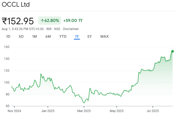The image size is (176, 116).
Task: Open the 6M time range
Action: [x=48, y=36]
